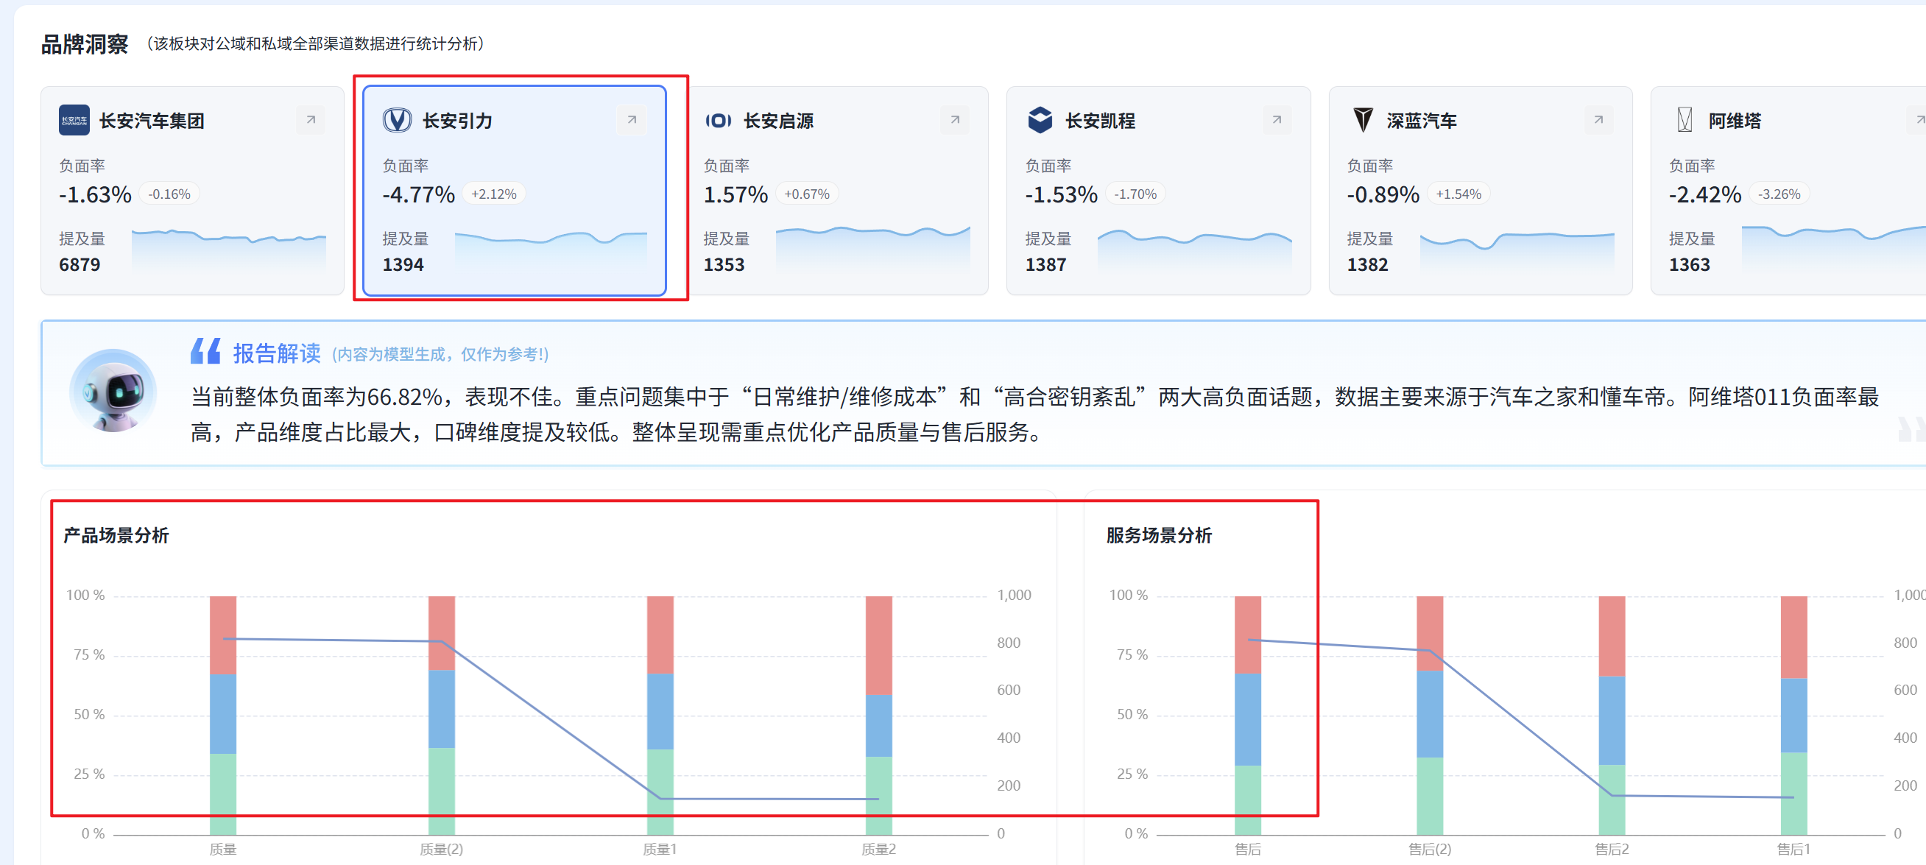This screenshot has height=865, width=1926.
Task: Click the 报告解读 heading
Action: pyautogui.click(x=277, y=353)
